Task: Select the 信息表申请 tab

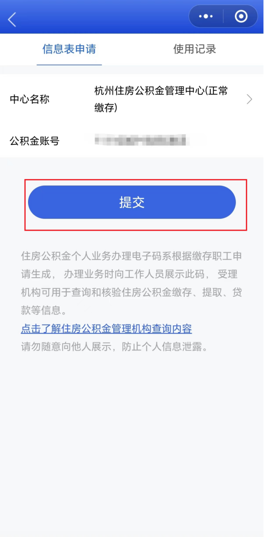Action: (x=69, y=49)
